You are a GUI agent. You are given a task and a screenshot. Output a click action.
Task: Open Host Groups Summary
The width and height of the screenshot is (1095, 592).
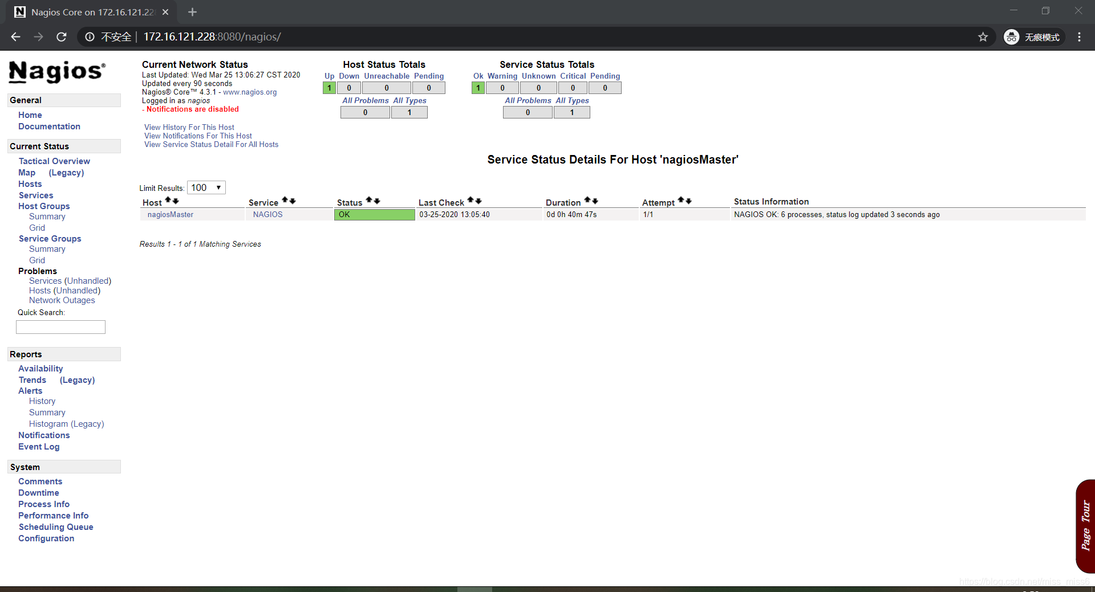[47, 217]
